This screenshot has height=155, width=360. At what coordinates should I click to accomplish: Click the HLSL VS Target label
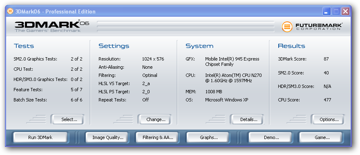click(x=114, y=83)
